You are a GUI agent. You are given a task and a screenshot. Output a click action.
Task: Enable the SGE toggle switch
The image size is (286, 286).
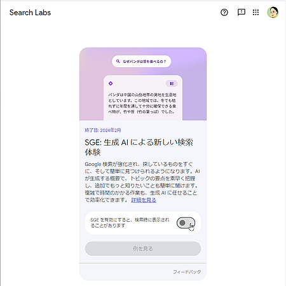pyautogui.click(x=186, y=223)
